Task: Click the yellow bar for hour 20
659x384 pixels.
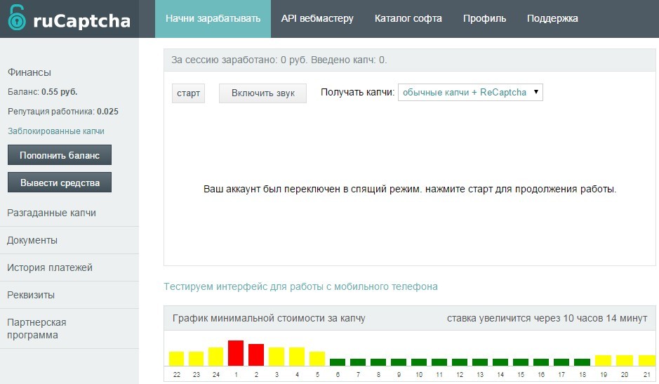Action: [624, 360]
